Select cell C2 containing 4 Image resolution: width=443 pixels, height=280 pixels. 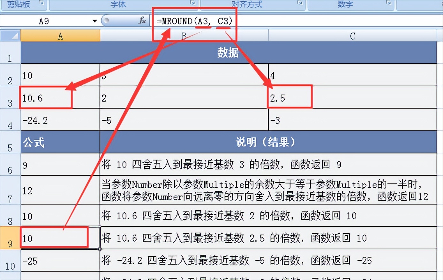click(x=353, y=75)
